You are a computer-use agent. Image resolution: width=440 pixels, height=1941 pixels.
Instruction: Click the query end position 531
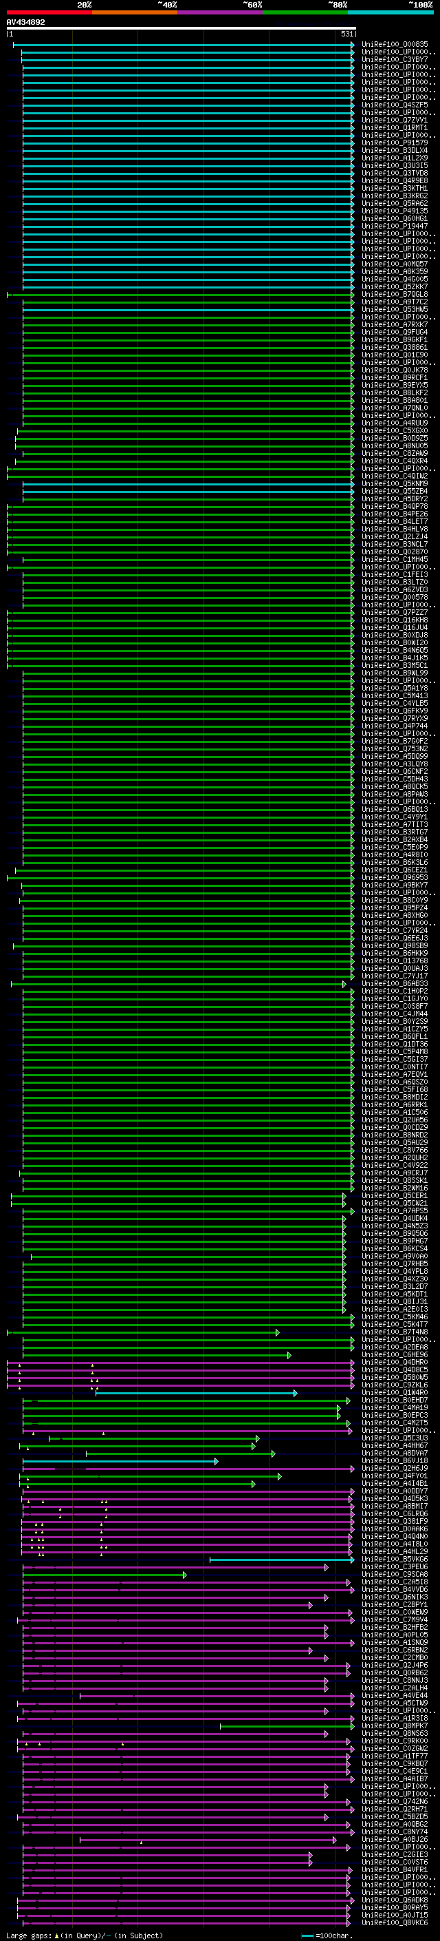(346, 34)
